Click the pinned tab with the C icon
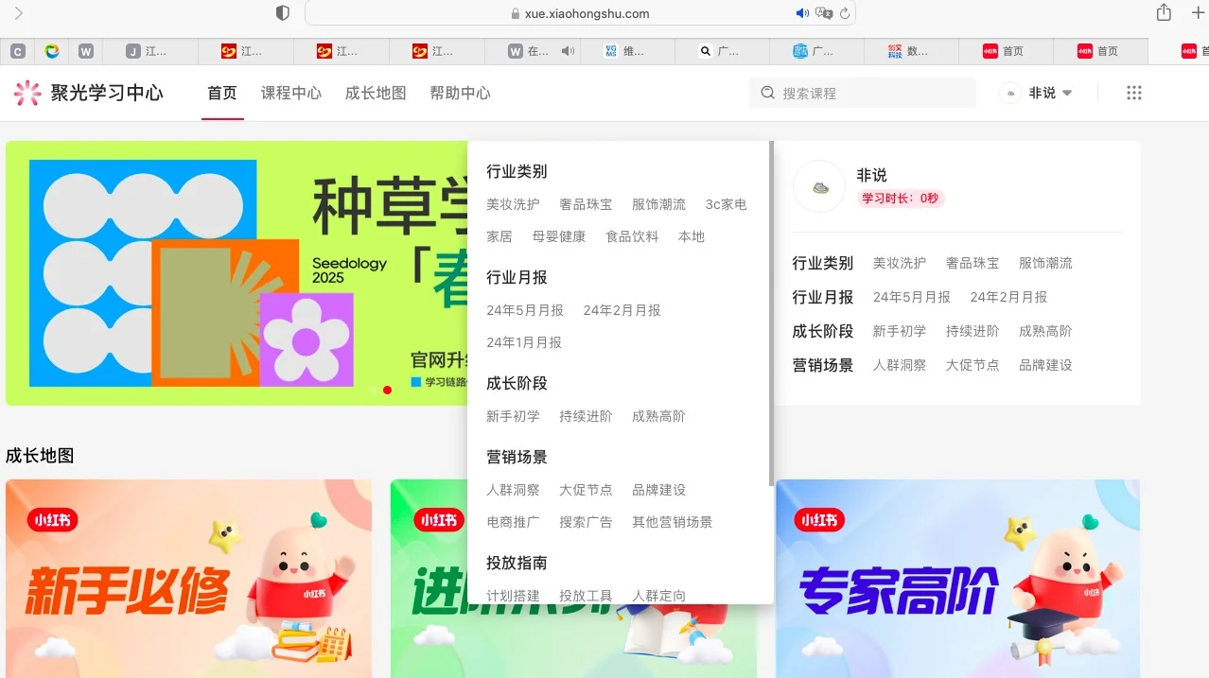The image size is (1209, 678). (x=18, y=51)
